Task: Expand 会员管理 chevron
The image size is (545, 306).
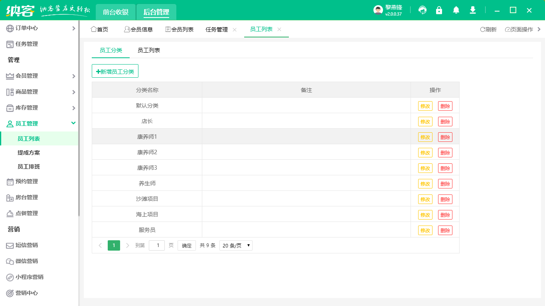Action: tap(73, 76)
